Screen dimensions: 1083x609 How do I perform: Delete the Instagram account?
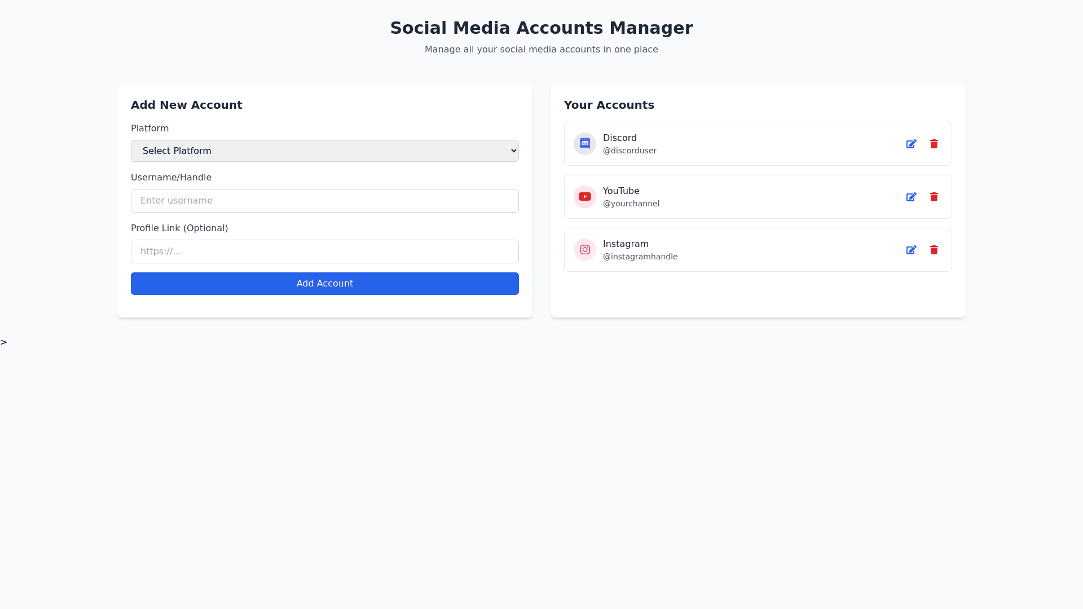tap(934, 250)
